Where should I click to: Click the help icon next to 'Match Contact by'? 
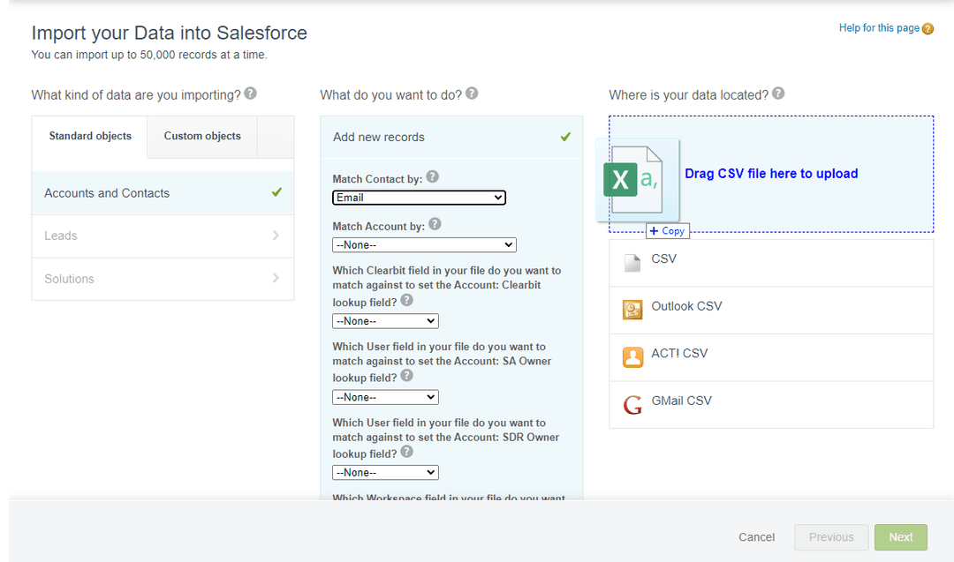(x=432, y=176)
